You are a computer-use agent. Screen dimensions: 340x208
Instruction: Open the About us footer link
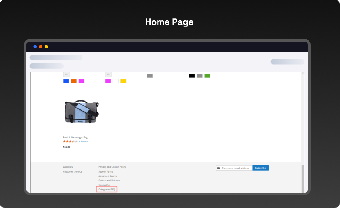[x=68, y=167]
